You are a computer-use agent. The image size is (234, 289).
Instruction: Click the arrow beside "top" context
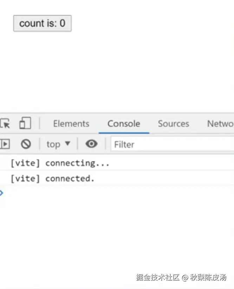click(68, 144)
